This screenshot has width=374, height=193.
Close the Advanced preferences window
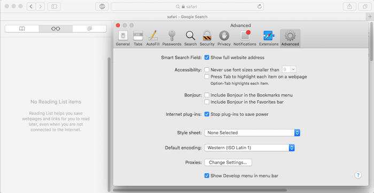(118, 25)
